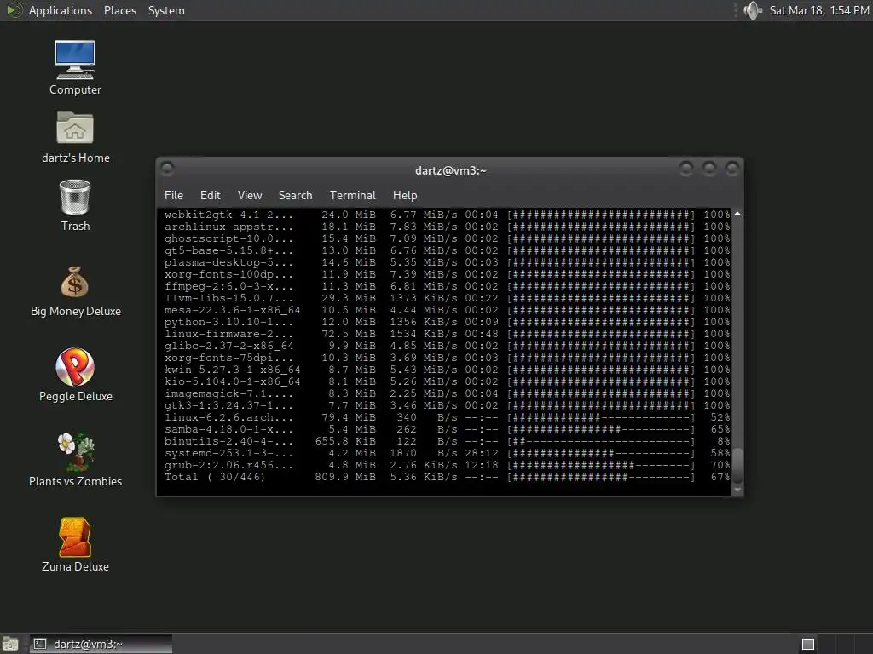The height and width of the screenshot is (654, 873).
Task: Click the text imagemagick-7.1....
Action: pos(228,393)
